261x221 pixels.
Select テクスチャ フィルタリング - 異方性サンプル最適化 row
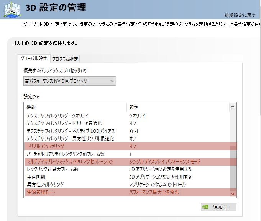click(x=127, y=138)
